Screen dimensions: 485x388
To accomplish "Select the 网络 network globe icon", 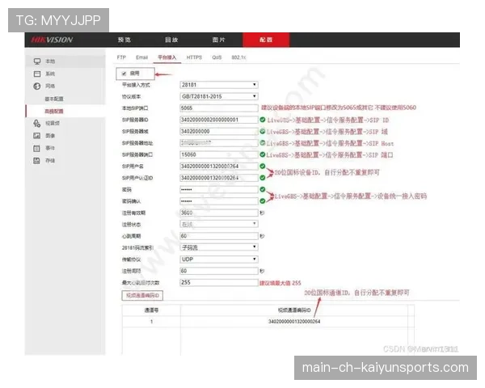I will 37,86.
